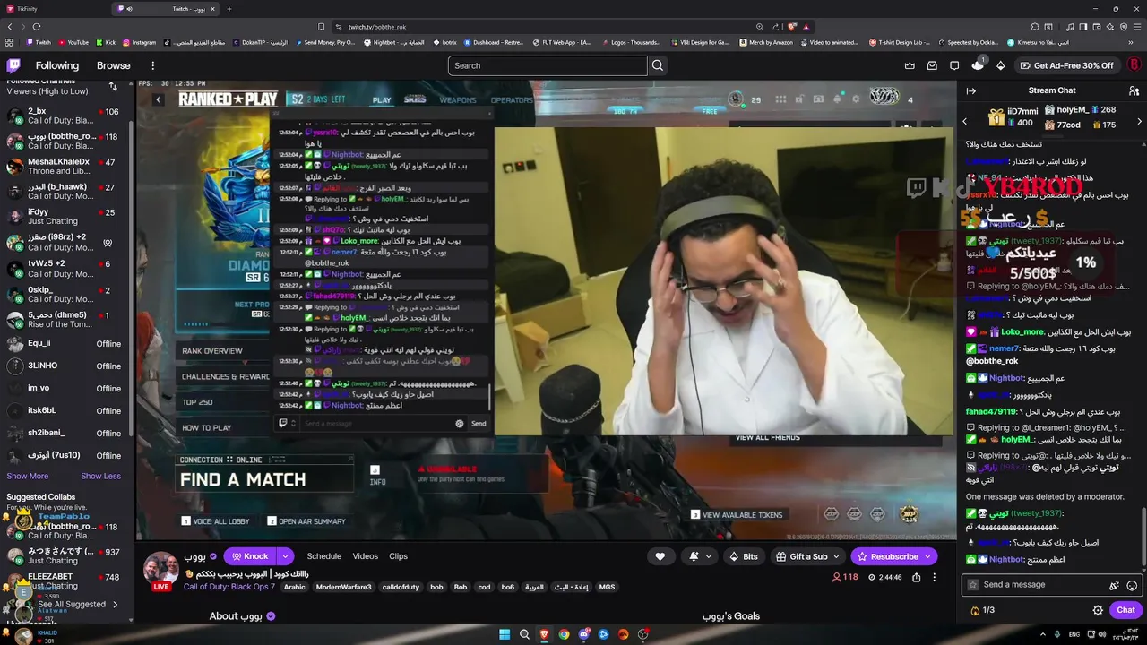The image size is (1147, 645).
Task: Click the browser bookmark page icon
Action: click(321, 27)
